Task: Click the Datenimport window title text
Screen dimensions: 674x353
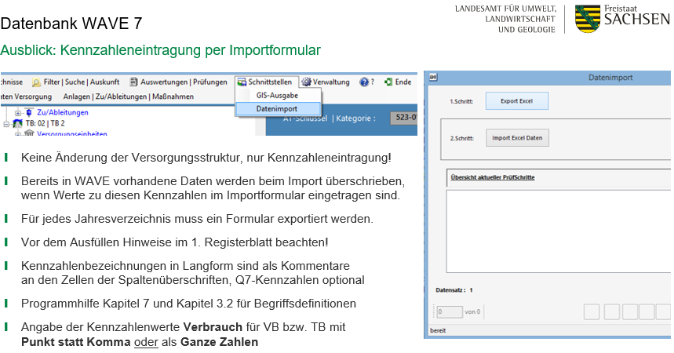Action: pos(610,78)
